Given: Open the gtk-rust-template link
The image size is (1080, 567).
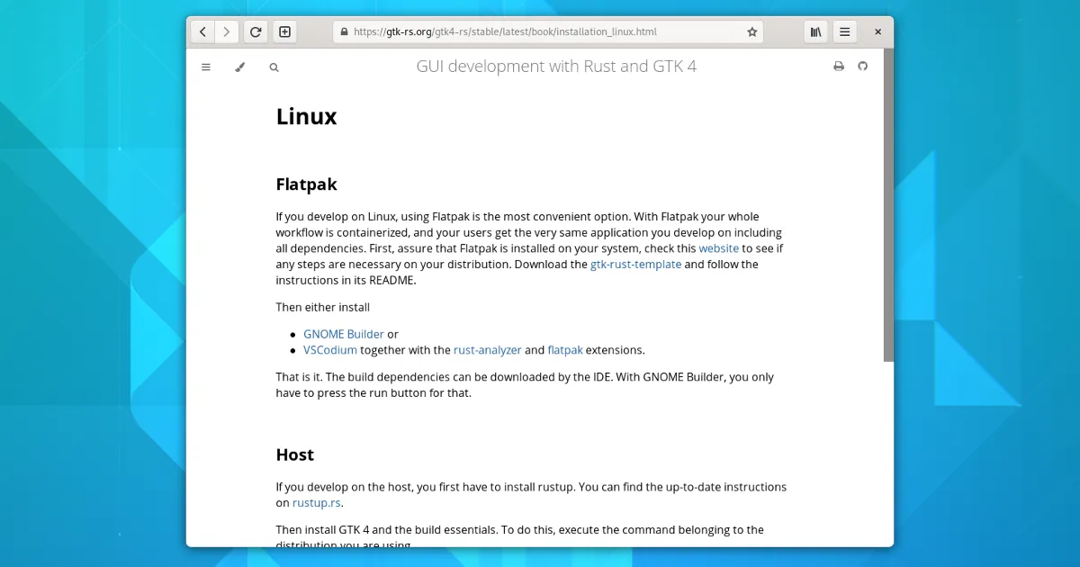Looking at the screenshot, I should (x=635, y=265).
